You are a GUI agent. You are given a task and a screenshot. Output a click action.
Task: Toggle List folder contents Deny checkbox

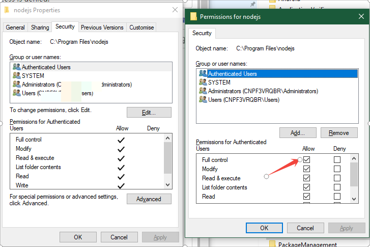tap(337, 187)
